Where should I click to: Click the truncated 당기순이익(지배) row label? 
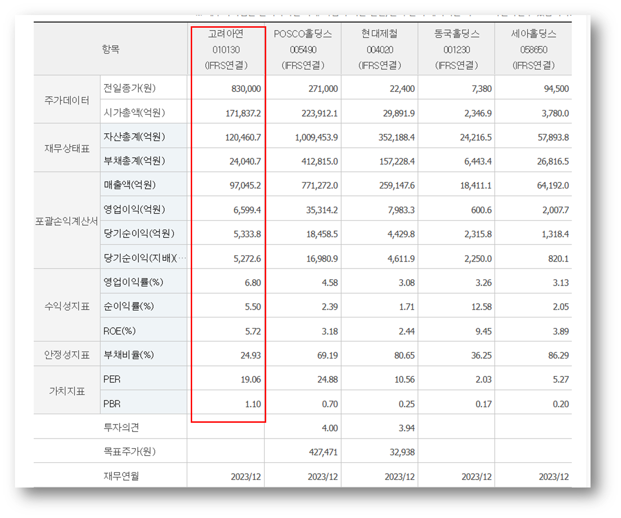click(x=144, y=258)
